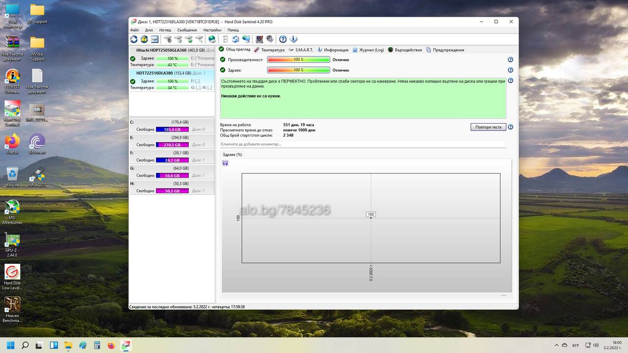Select the Nvidia Support folder on desktop
The height and width of the screenshot is (353, 628).
click(x=37, y=49)
